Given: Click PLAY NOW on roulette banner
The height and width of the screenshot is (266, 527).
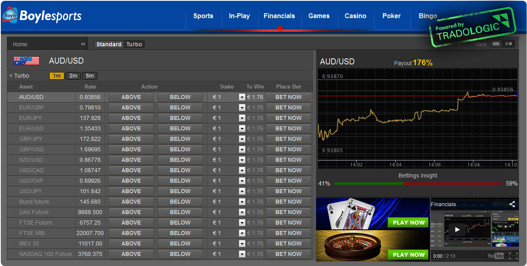Looking at the screenshot, I should tap(408, 255).
